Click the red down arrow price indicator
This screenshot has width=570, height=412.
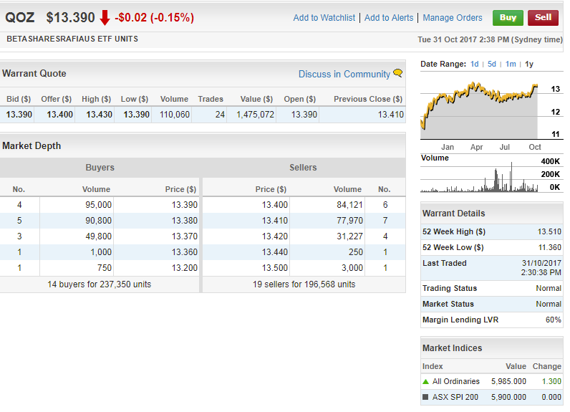(105, 18)
